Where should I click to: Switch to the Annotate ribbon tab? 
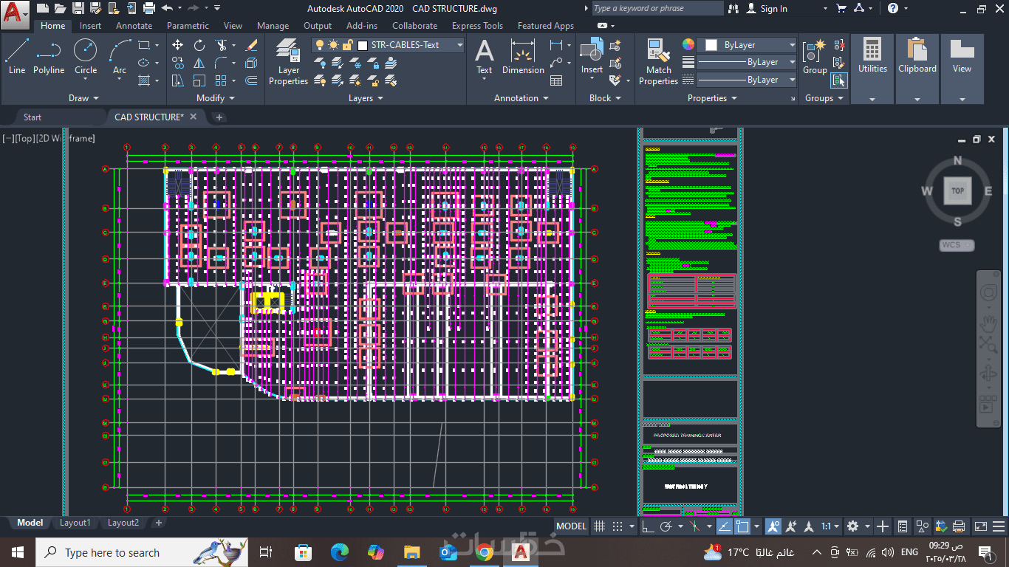pyautogui.click(x=134, y=26)
